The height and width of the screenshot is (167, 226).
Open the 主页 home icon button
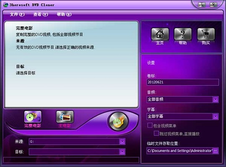[160, 34]
